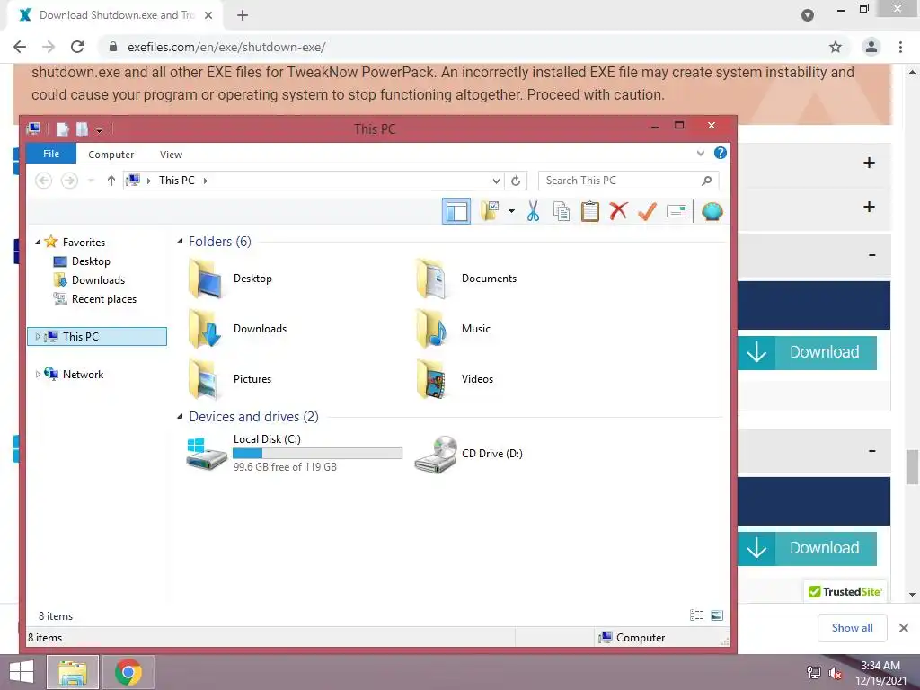
Task: Go up one level in explorer
Action: click(111, 181)
